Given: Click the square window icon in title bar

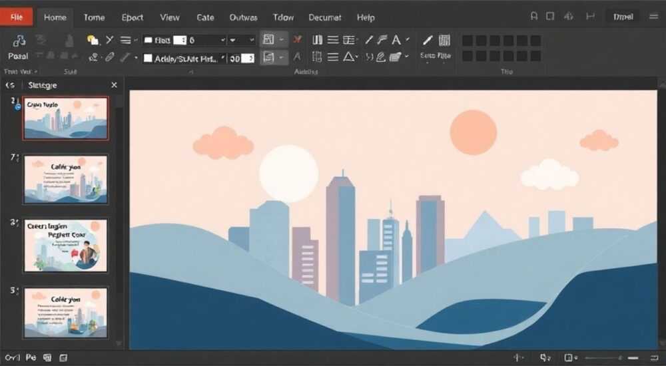Looking at the screenshot, I should [x=550, y=17].
